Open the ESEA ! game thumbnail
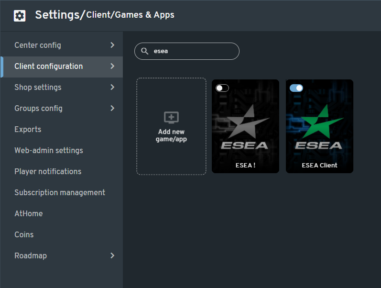The width and height of the screenshot is (381, 288). (x=245, y=126)
